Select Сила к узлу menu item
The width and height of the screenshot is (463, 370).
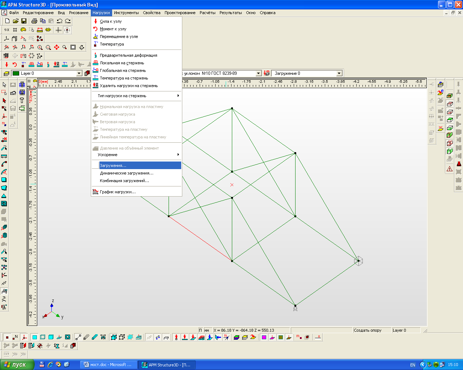(136, 21)
